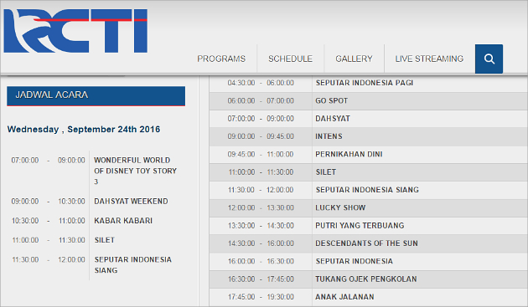This screenshot has width=528, height=307.
Task: Click DAHSYAT in main schedule table
Action: point(333,119)
